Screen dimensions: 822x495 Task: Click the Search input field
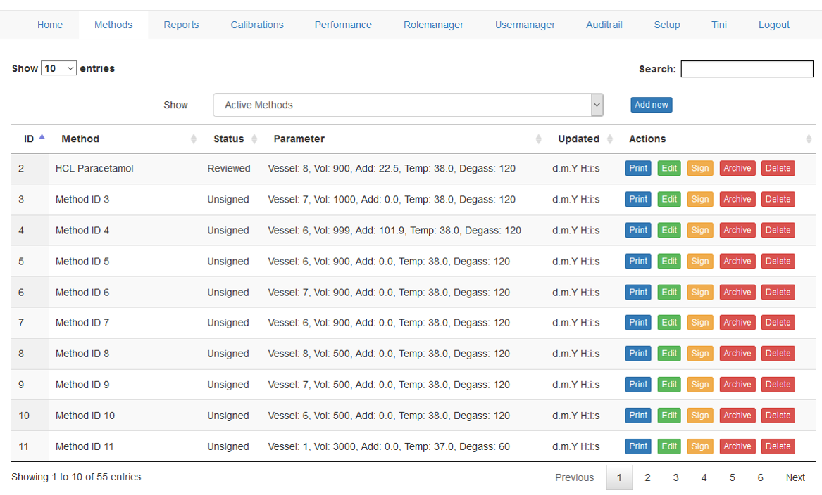(747, 69)
